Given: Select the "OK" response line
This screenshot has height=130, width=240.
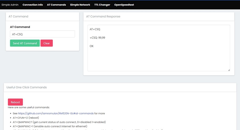Looking at the screenshot, I should point(91,46).
